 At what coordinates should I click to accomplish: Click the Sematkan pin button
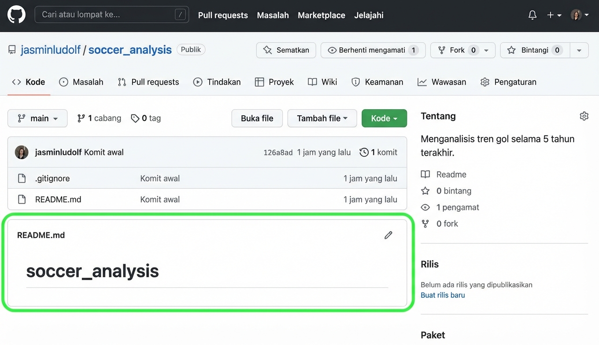tap(286, 50)
